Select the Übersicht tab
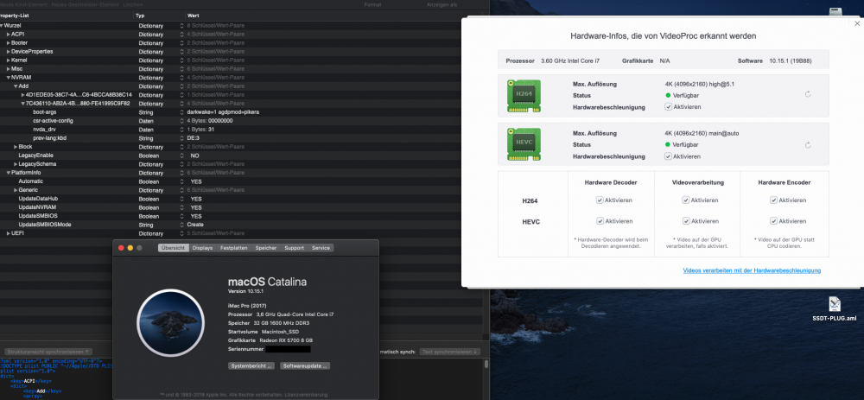The width and height of the screenshot is (864, 400). pyautogui.click(x=174, y=248)
